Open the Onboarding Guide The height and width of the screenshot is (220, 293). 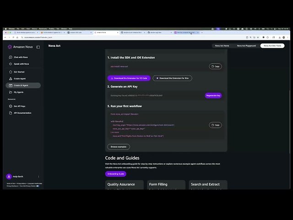(x=116, y=174)
